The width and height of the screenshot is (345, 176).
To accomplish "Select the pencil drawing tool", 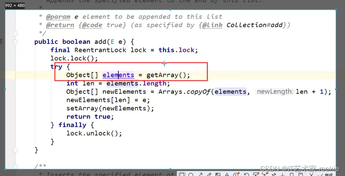I will point(209,175).
